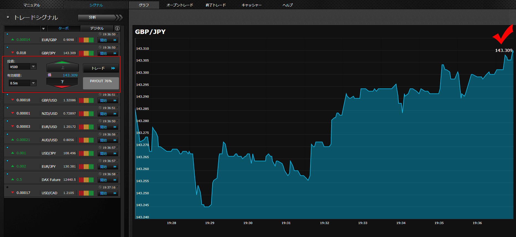Click the green up arrow for DAX Future
This screenshot has height=237, width=516.
(x=12, y=179)
